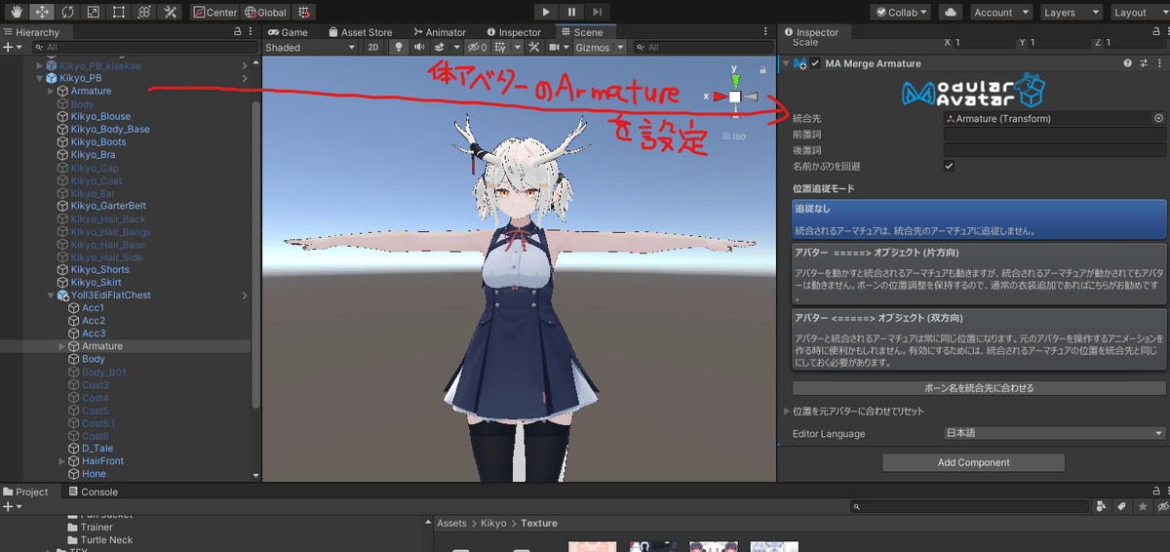This screenshot has width=1170, height=552.
Task: Click the object picker circle for 統合先
Action: pos(1158,118)
